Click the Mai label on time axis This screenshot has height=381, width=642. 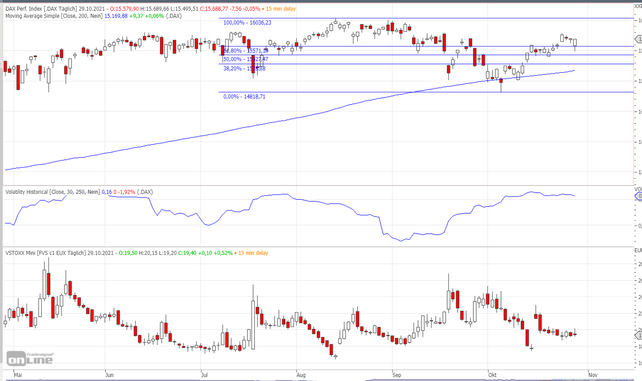coord(18,375)
